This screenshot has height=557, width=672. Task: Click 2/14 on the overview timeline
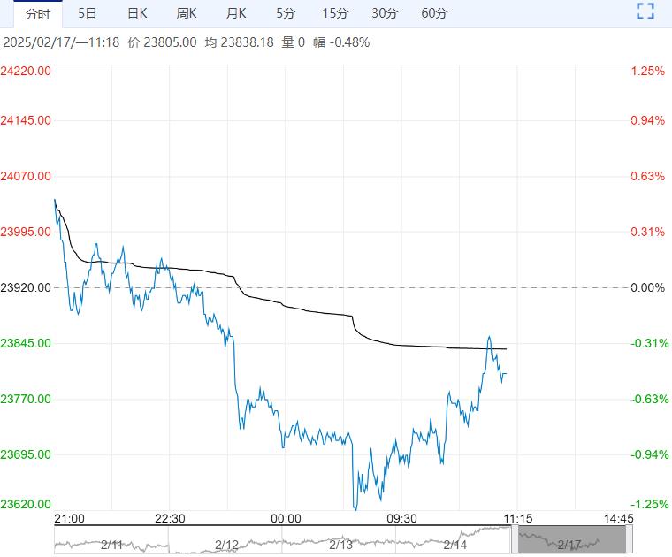click(x=454, y=544)
